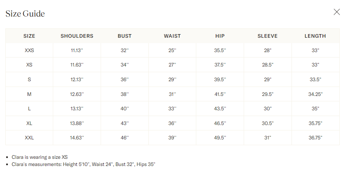
Task: Click the XXL size row label
Action: click(29, 138)
